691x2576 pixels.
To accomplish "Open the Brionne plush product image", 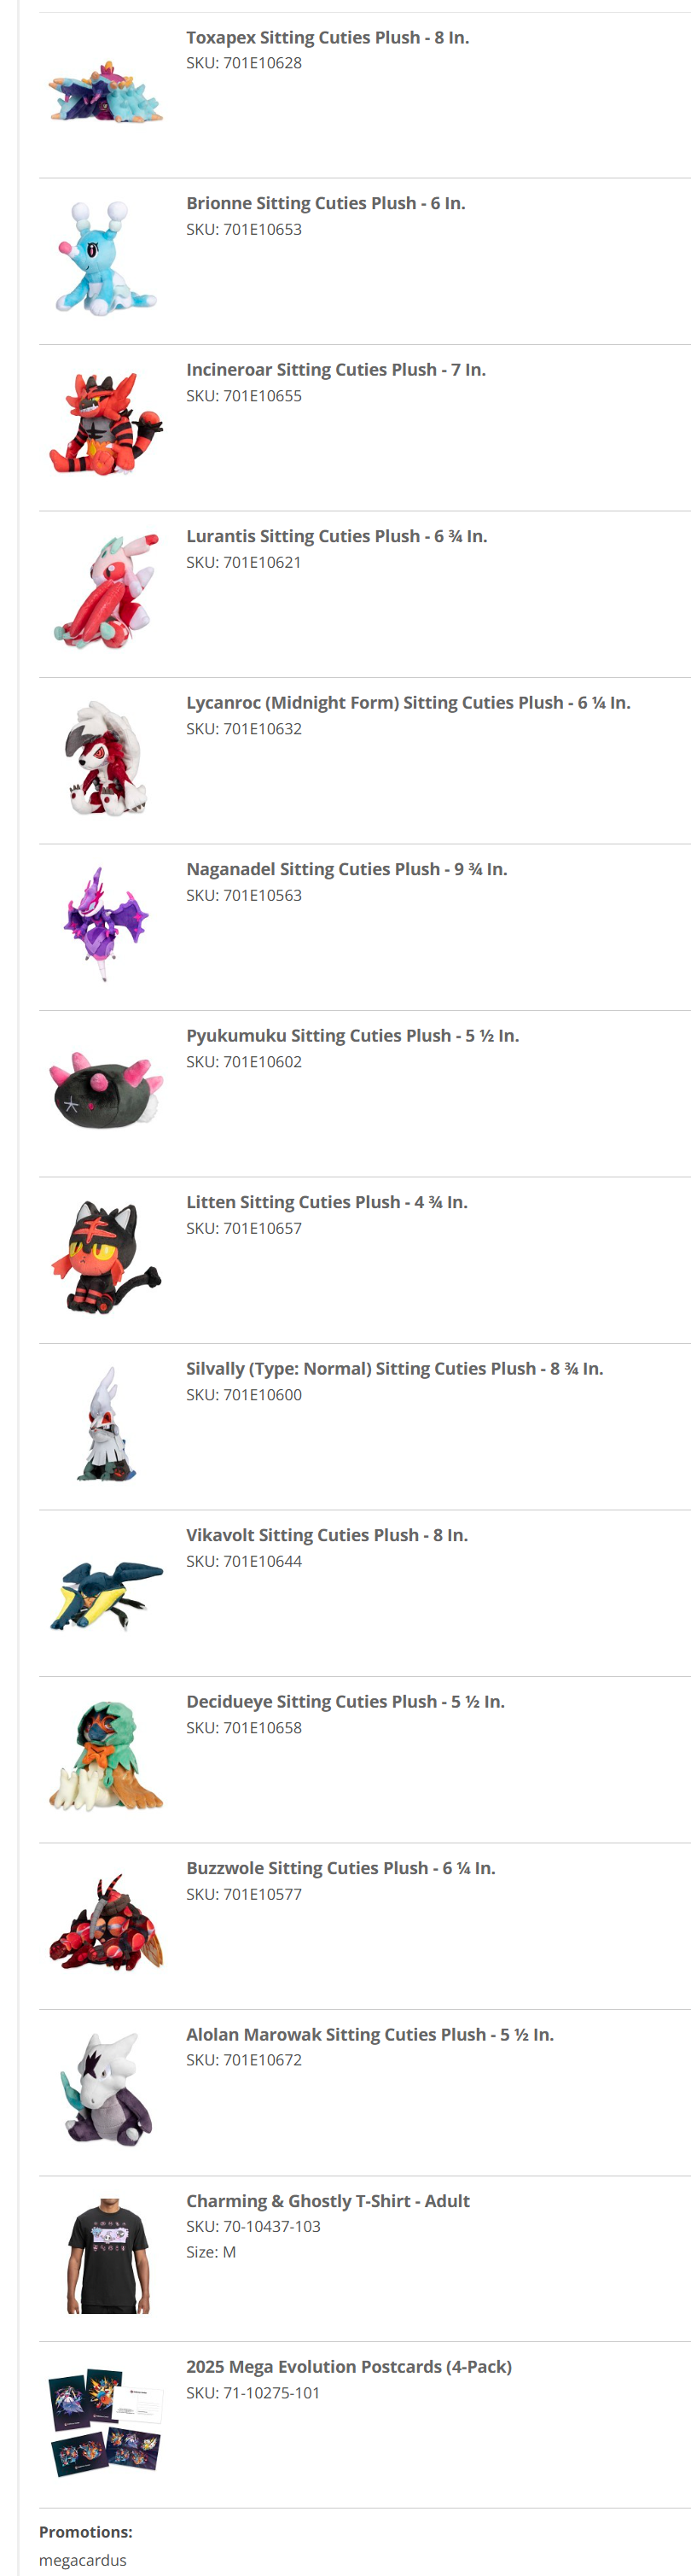I will pyautogui.click(x=106, y=258).
